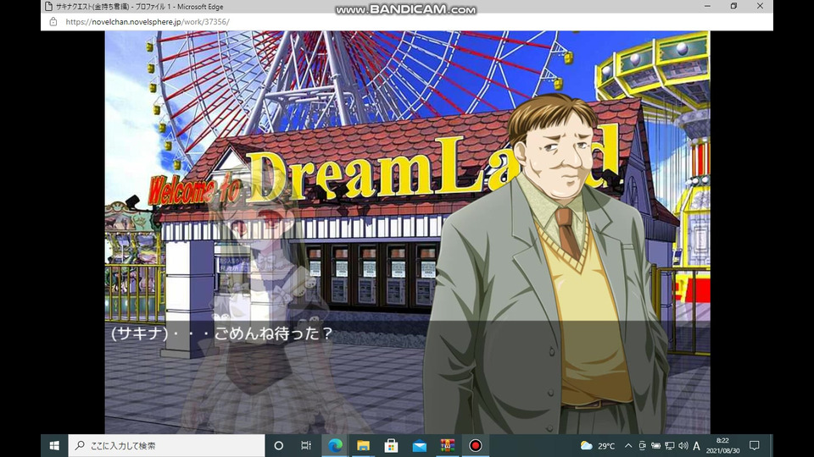
Task: Click the taskbar search box
Action: pyautogui.click(x=167, y=446)
